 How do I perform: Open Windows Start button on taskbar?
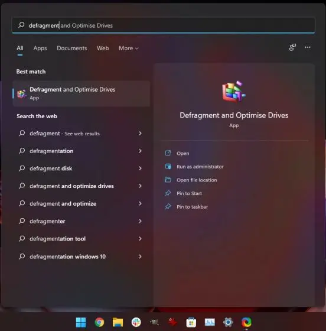tap(81, 322)
